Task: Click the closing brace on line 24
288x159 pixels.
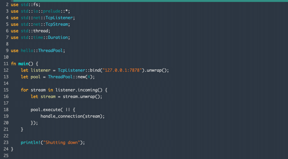Action: tap(12, 149)
